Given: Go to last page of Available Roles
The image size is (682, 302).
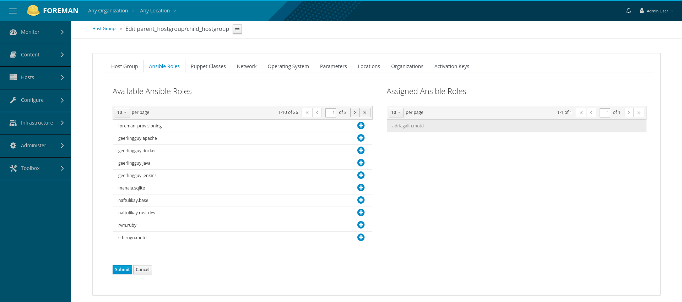Looking at the screenshot, I should coord(365,112).
